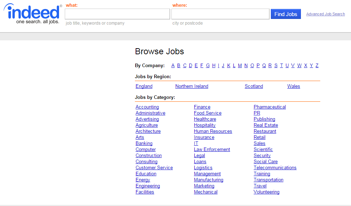Open the Real Estate category
The height and width of the screenshot is (206, 351).
pyautogui.click(x=265, y=125)
